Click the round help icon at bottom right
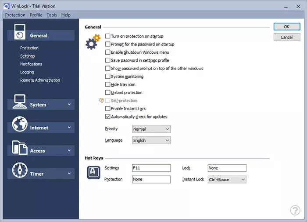Screen dimensions: 307x222 [x=295, y=210]
